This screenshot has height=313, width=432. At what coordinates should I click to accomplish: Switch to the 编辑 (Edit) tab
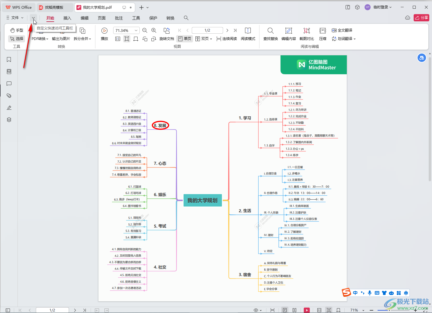pos(85,18)
